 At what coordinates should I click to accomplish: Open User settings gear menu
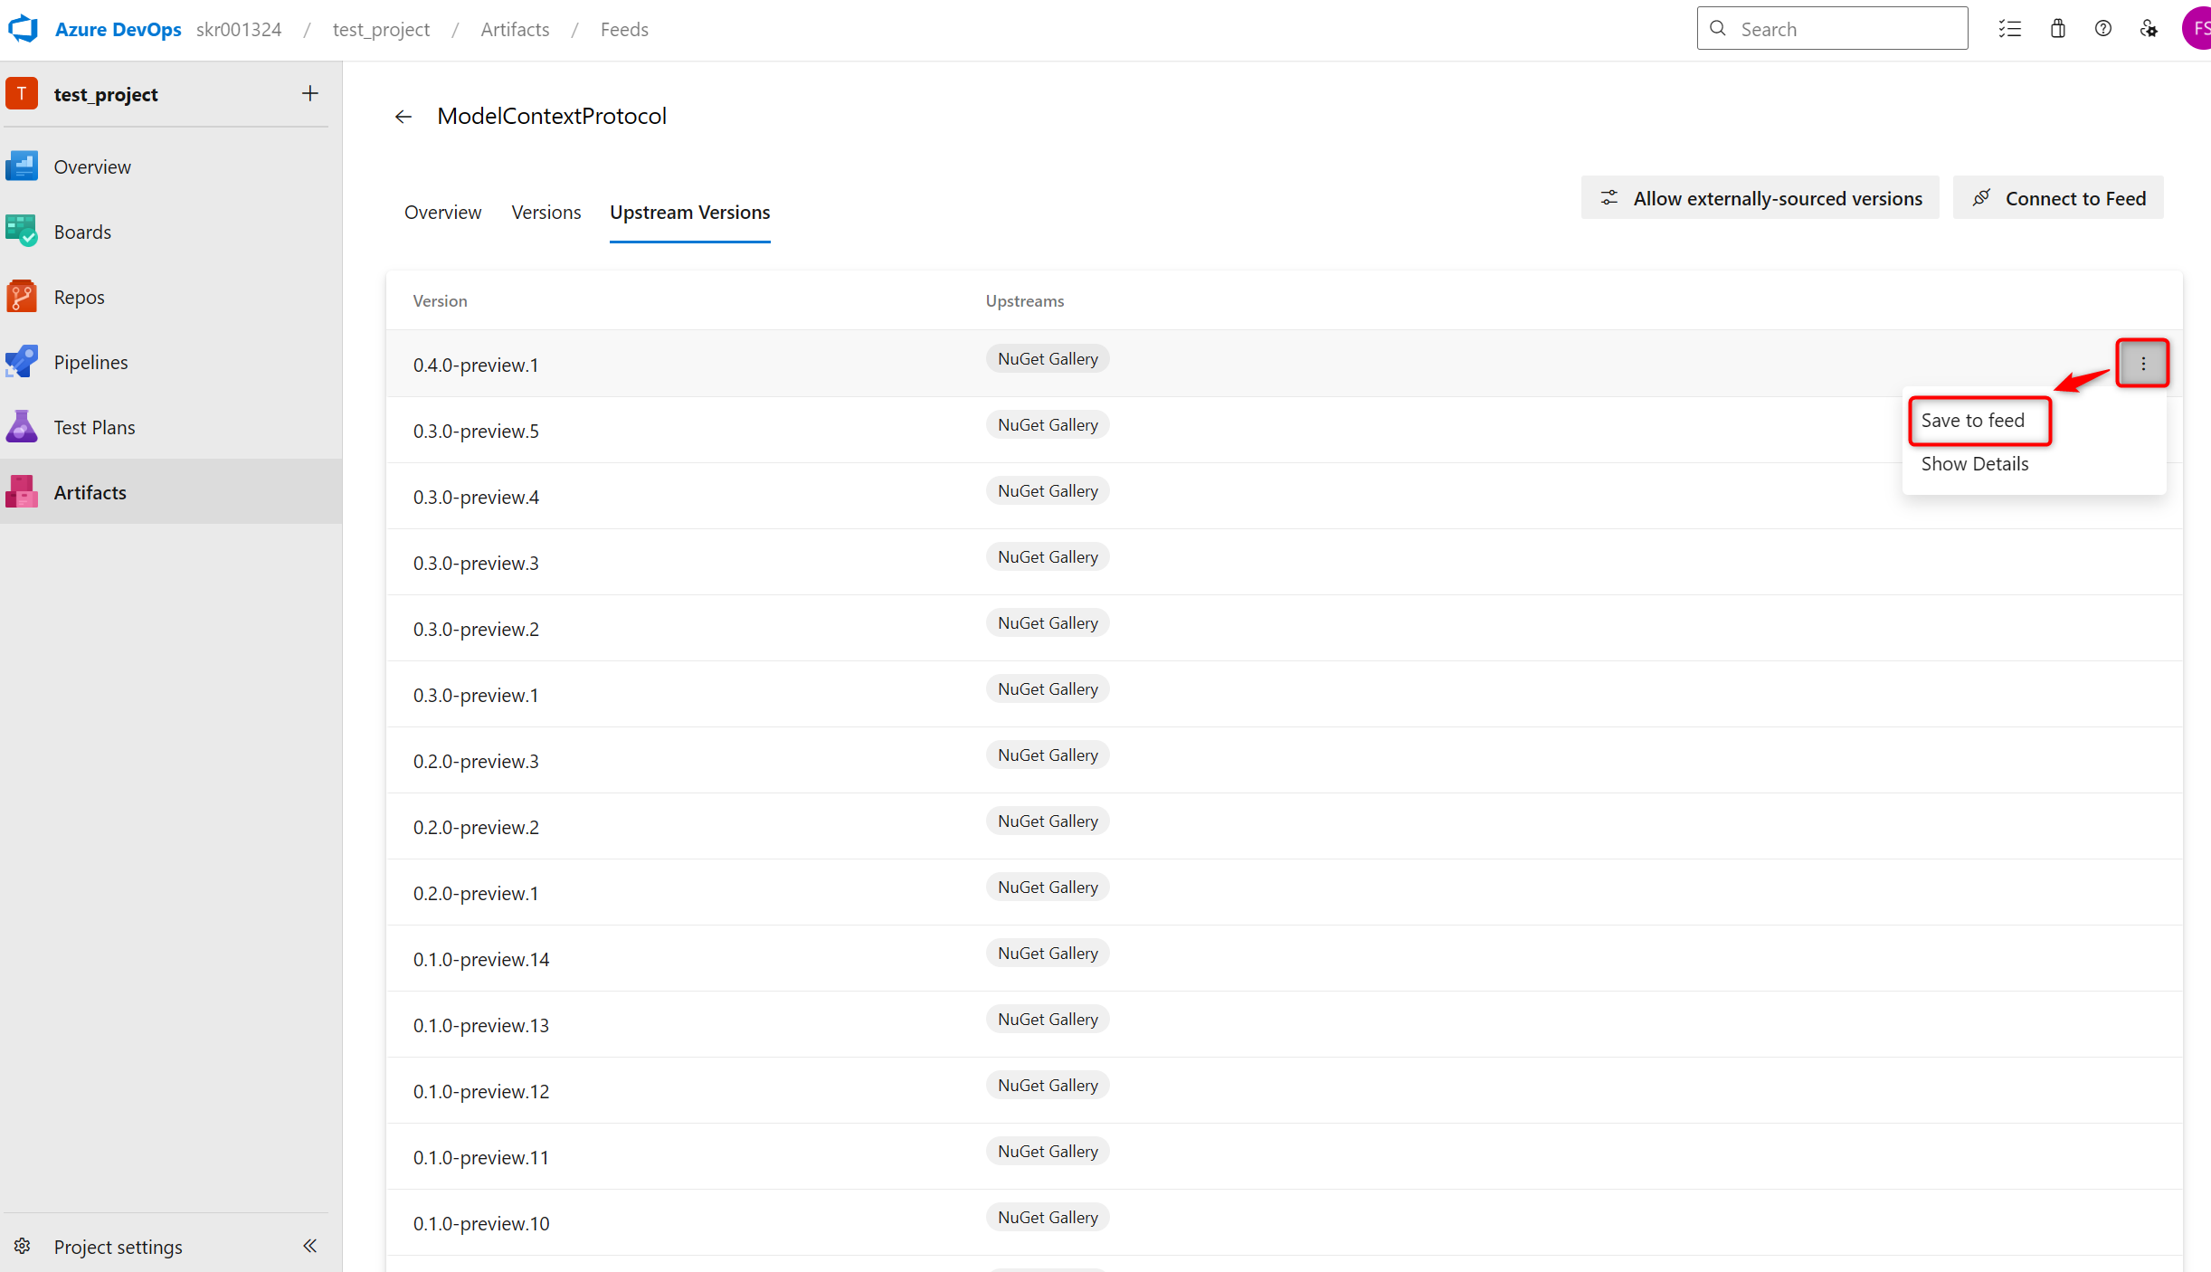click(x=2149, y=28)
